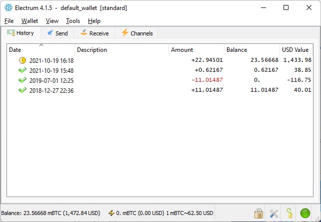Select the transaction dated 2021-10-19 16:18
321x222 pixels.
tap(160, 60)
